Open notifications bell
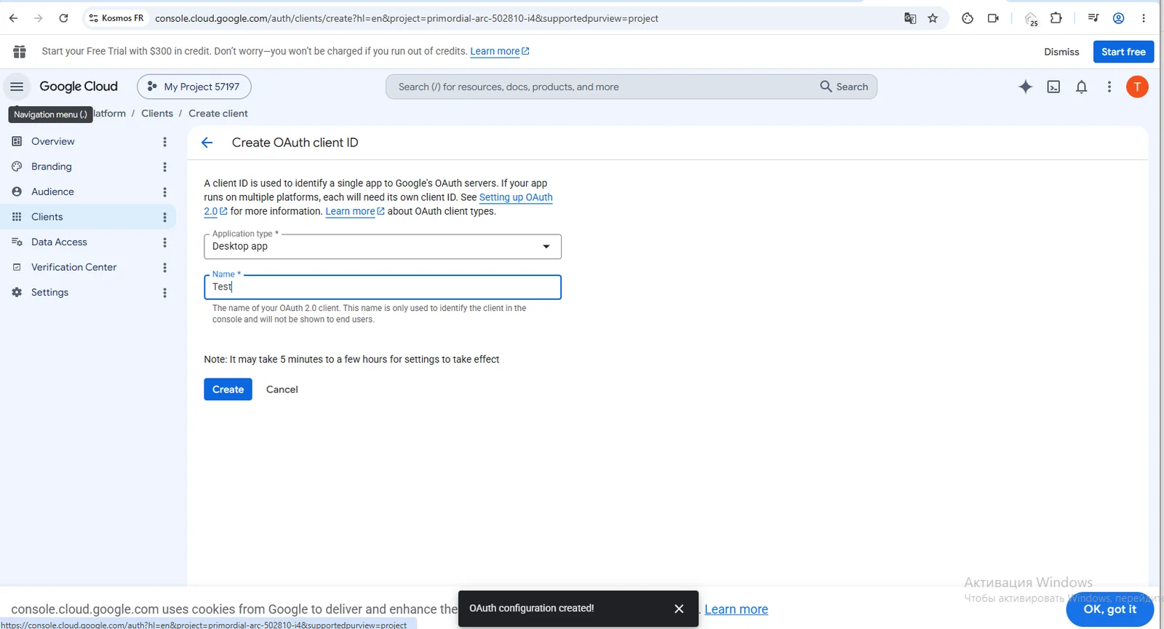The width and height of the screenshot is (1164, 629). 1082,87
